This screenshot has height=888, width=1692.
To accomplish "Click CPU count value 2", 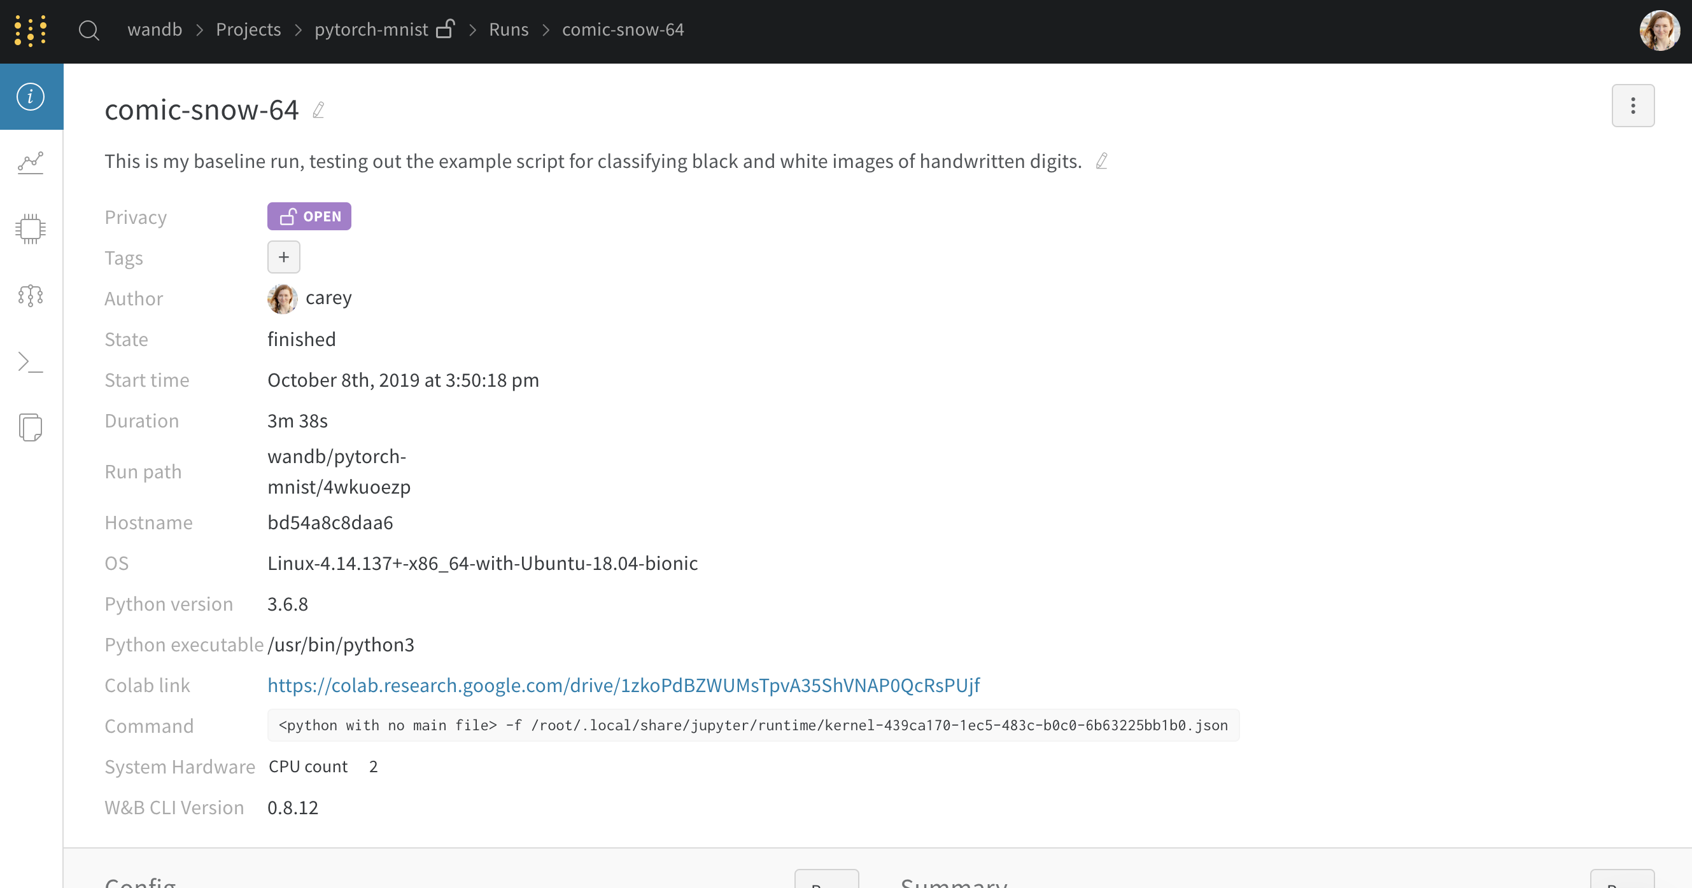I will tap(373, 767).
